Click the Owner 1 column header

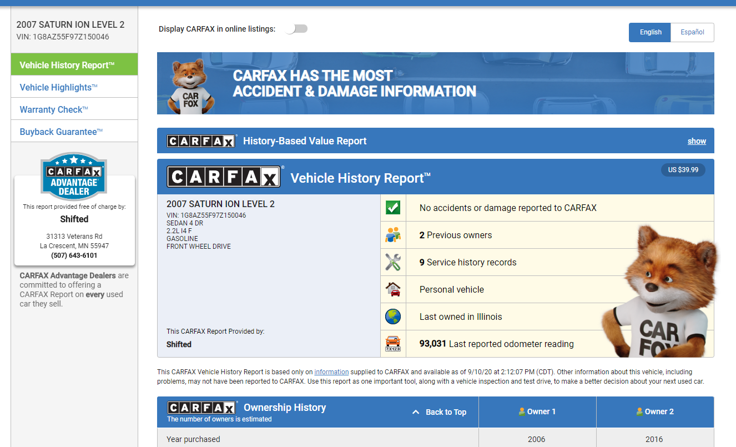[x=537, y=412]
